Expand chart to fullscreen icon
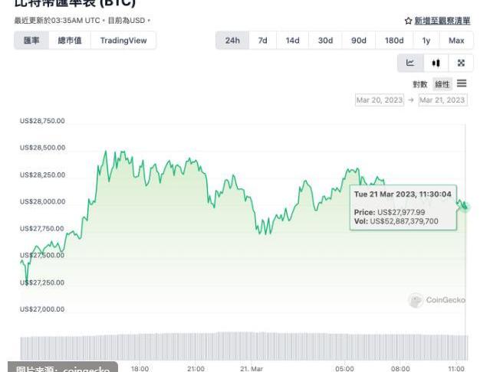Image resolution: width=490 pixels, height=372 pixels. (461, 63)
